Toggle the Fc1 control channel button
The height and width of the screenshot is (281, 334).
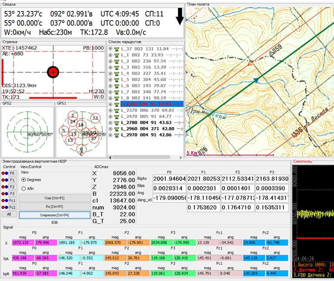(x=13, y=201)
